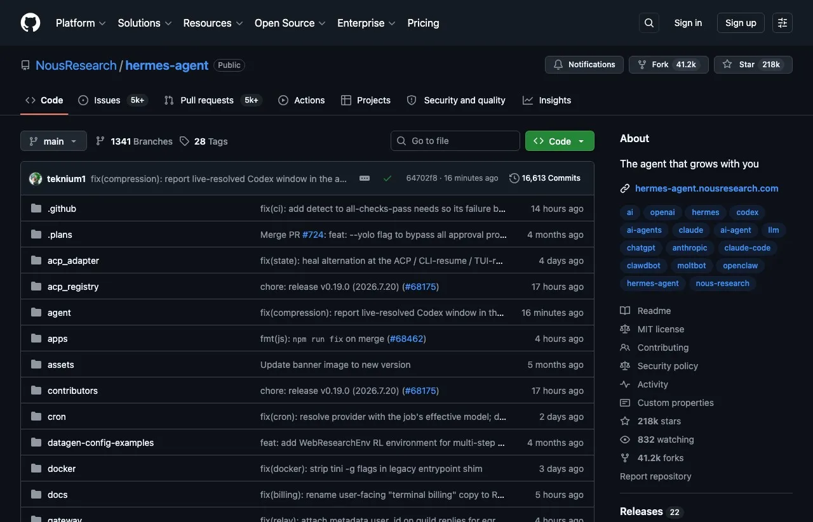This screenshot has height=522, width=813.
Task: Expand the Open Source menu
Action: pyautogui.click(x=290, y=23)
